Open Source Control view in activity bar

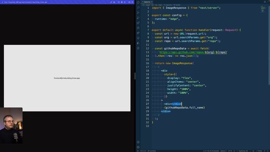(138, 13)
